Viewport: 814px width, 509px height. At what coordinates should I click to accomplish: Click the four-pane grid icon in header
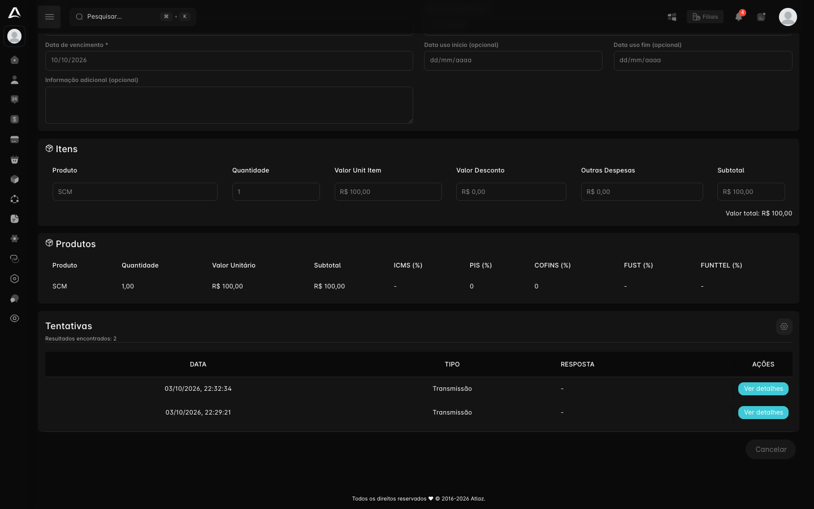click(x=672, y=17)
